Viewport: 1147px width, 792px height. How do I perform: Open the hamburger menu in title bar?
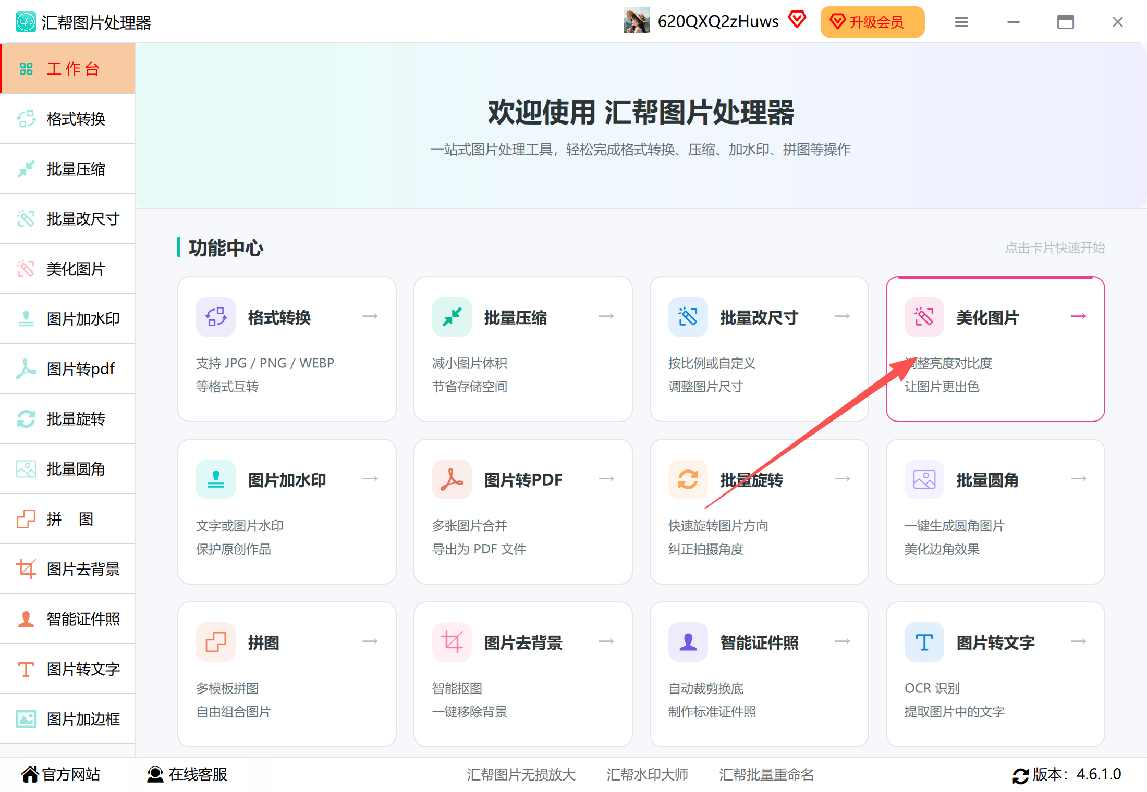pyautogui.click(x=961, y=22)
